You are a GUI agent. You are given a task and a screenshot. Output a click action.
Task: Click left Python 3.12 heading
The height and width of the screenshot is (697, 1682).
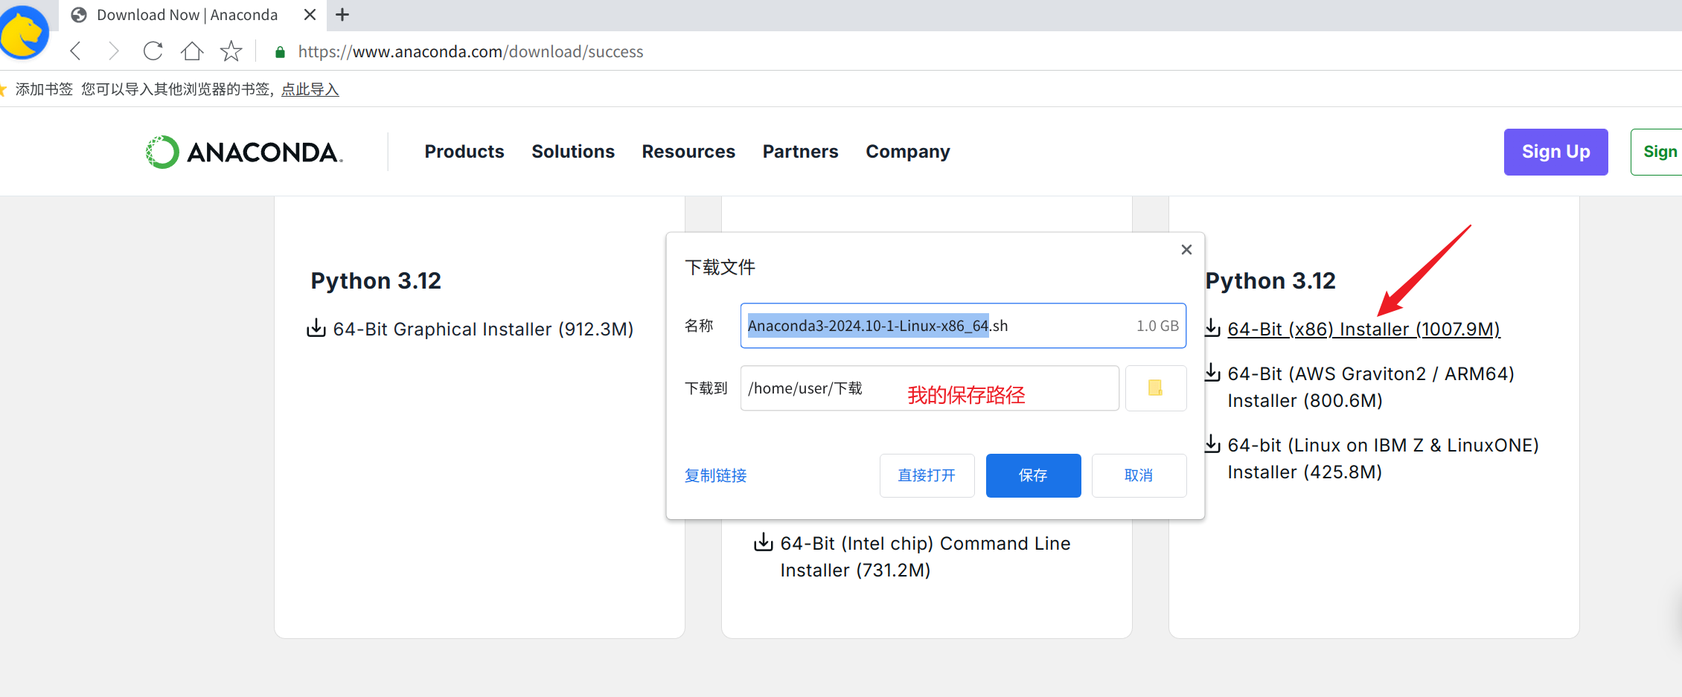coord(376,280)
